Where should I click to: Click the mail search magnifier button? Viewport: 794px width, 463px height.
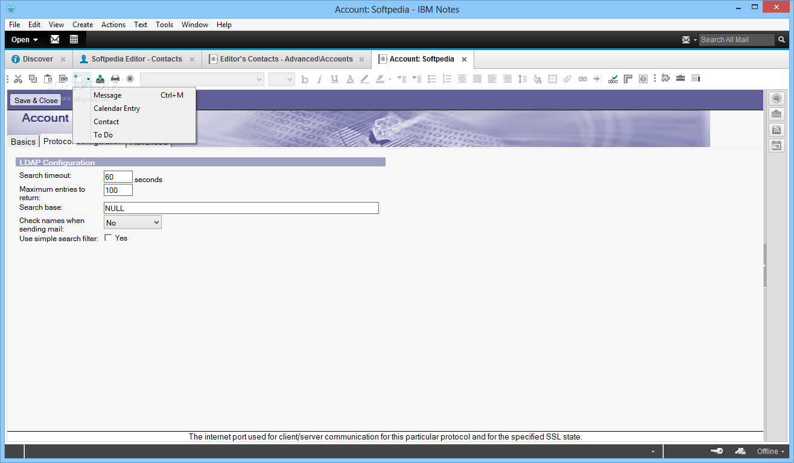[x=782, y=40]
